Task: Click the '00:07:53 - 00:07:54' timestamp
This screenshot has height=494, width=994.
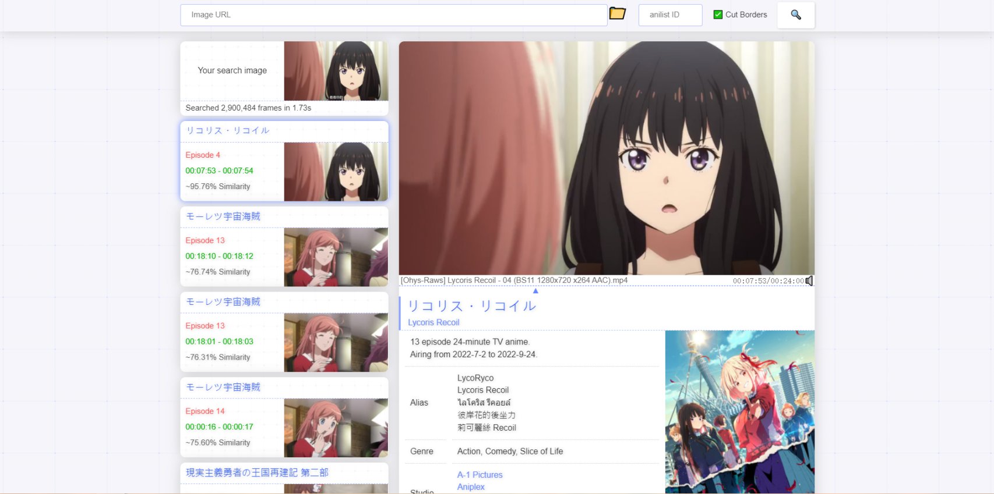Action: (x=219, y=170)
